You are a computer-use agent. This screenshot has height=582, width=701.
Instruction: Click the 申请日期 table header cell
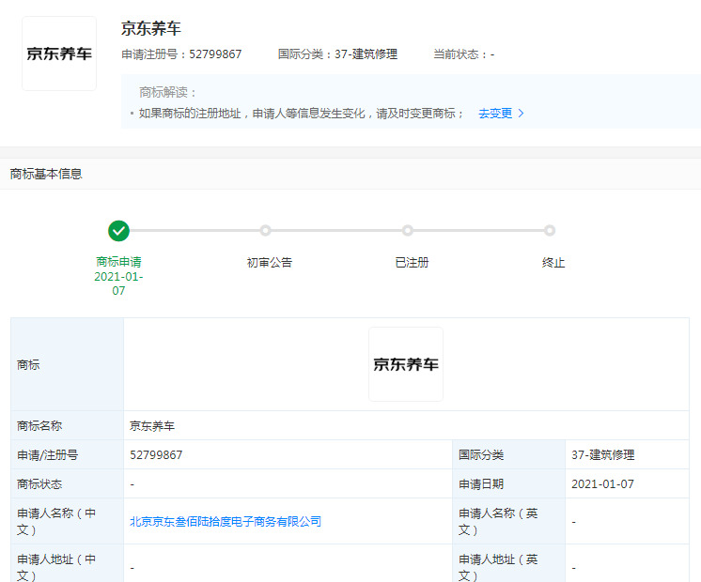(508, 483)
